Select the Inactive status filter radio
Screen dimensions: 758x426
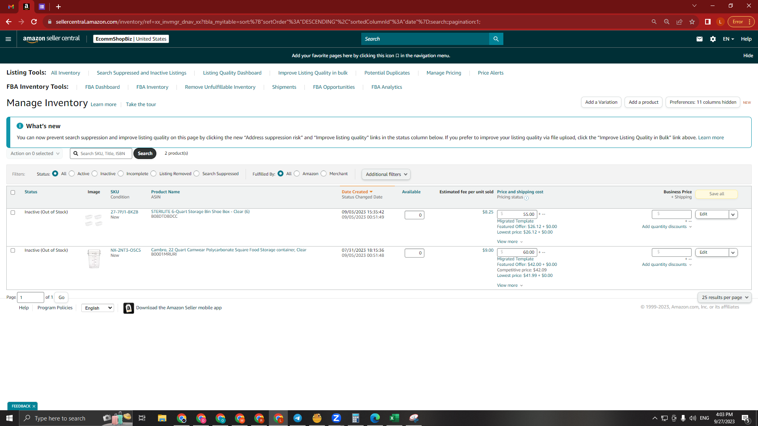click(x=95, y=174)
